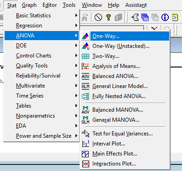Click the blue info circle toolbar icon
The height and width of the screenshot is (171, 182).
click(165, 17)
